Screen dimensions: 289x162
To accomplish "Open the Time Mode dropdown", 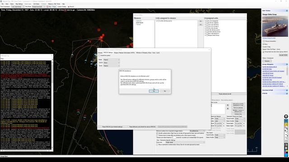I will click(38, 7).
